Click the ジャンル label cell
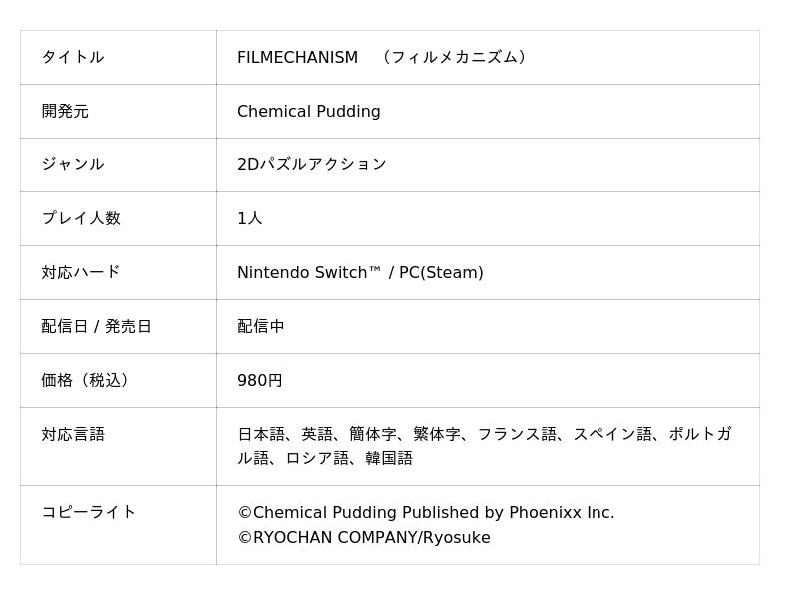This screenshot has width=798, height=595. point(73,164)
